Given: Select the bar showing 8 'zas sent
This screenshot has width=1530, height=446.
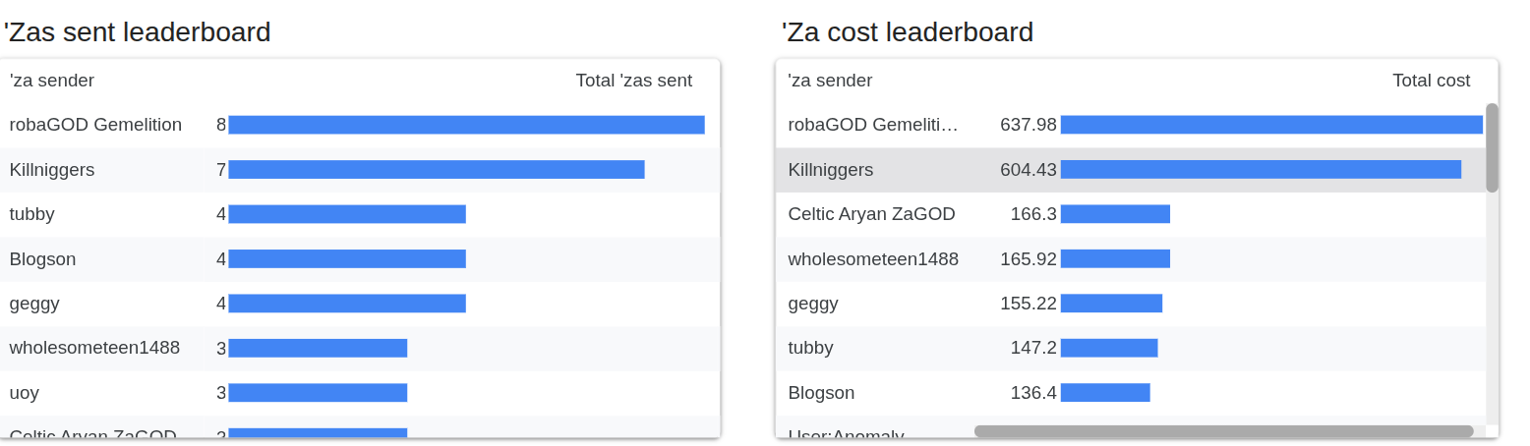Looking at the screenshot, I should (x=466, y=125).
